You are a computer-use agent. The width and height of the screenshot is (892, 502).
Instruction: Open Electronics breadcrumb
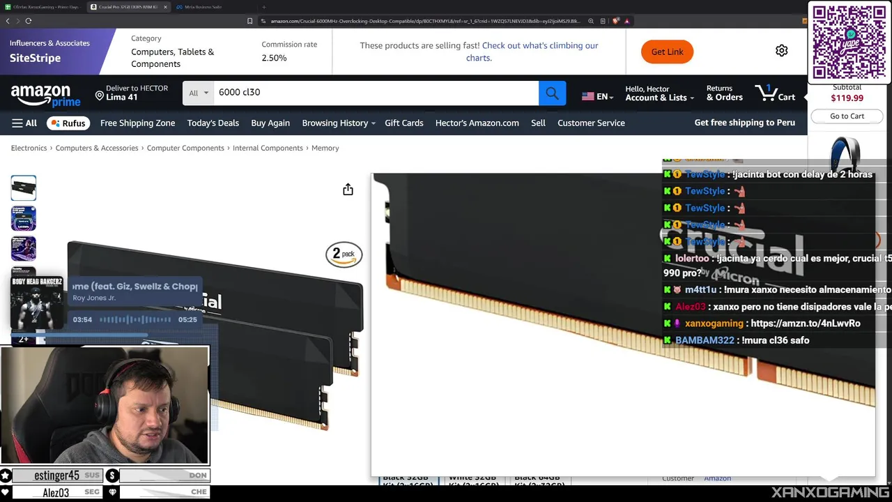pos(29,148)
